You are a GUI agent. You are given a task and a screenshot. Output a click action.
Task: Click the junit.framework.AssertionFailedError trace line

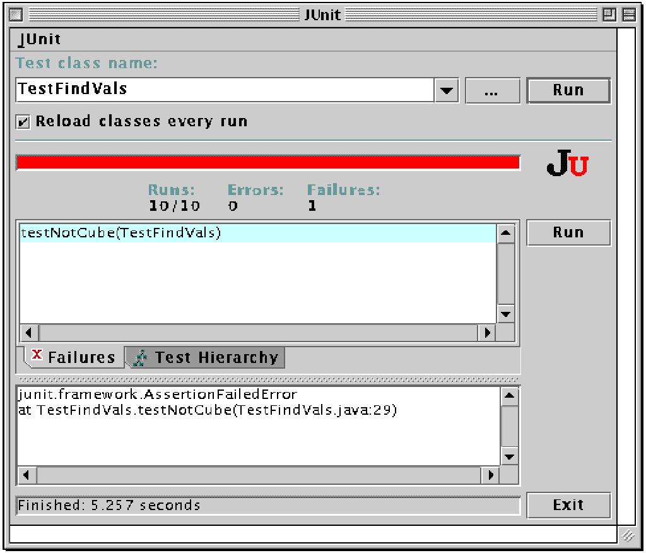(157, 395)
